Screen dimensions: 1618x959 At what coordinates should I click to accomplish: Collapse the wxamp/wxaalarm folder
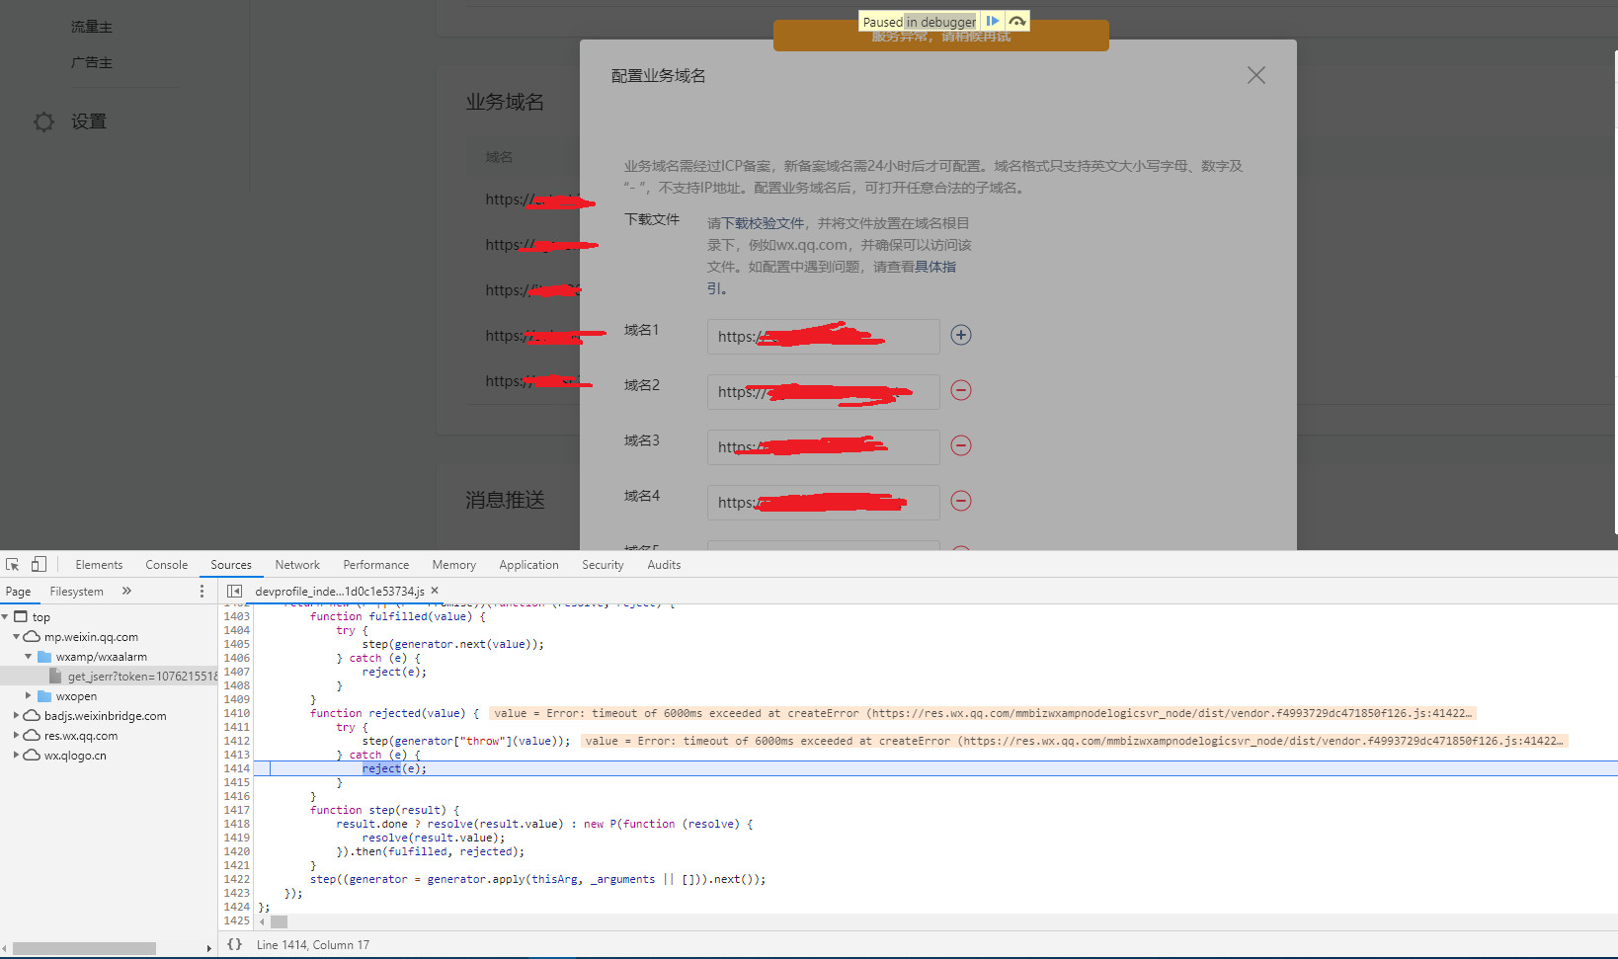[29, 656]
